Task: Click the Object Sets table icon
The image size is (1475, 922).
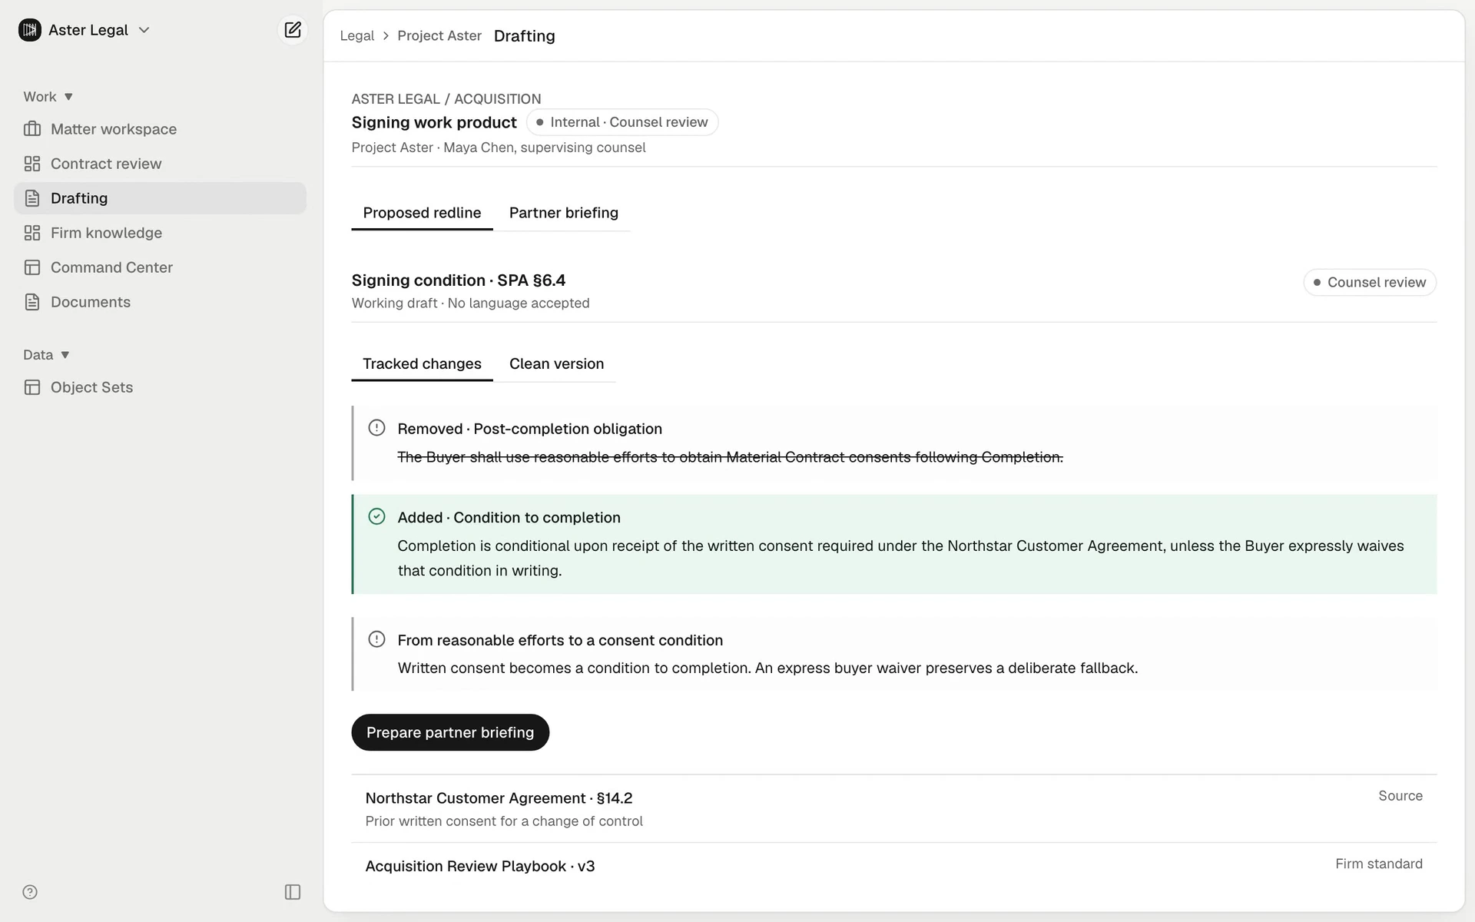Action: (x=32, y=387)
